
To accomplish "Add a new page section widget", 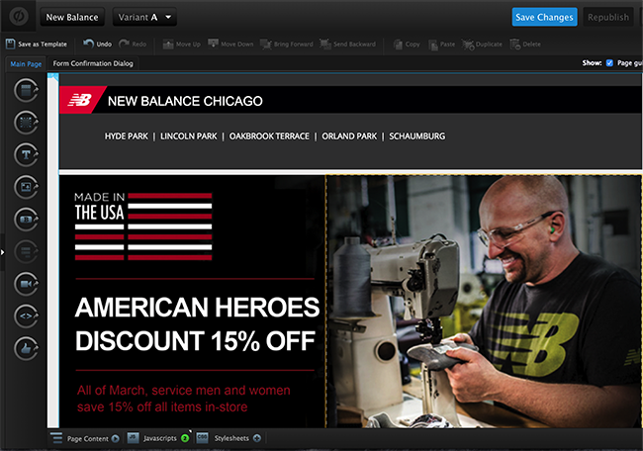I will click(27, 91).
